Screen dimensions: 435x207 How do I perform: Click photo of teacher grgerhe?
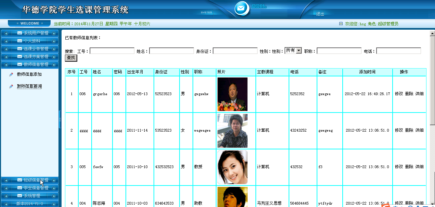pyautogui.click(x=232, y=94)
